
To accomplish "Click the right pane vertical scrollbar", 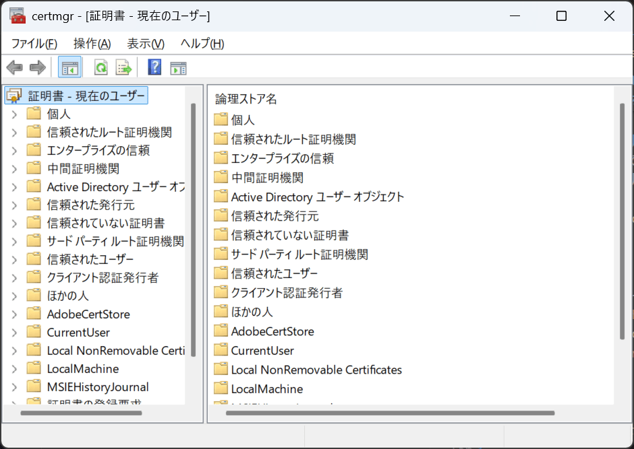I will [x=622, y=222].
